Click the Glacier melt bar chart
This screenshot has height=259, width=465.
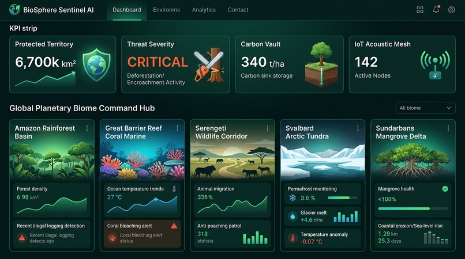[346, 216]
